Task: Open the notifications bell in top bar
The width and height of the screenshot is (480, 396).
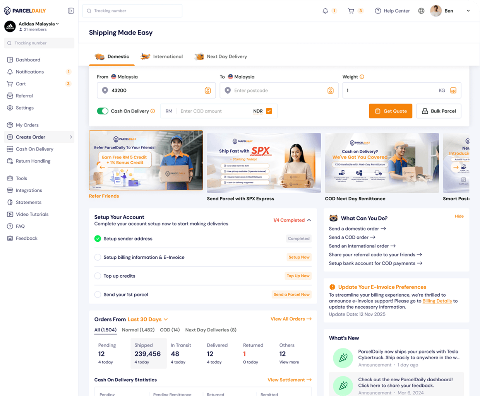Action: pos(325,11)
